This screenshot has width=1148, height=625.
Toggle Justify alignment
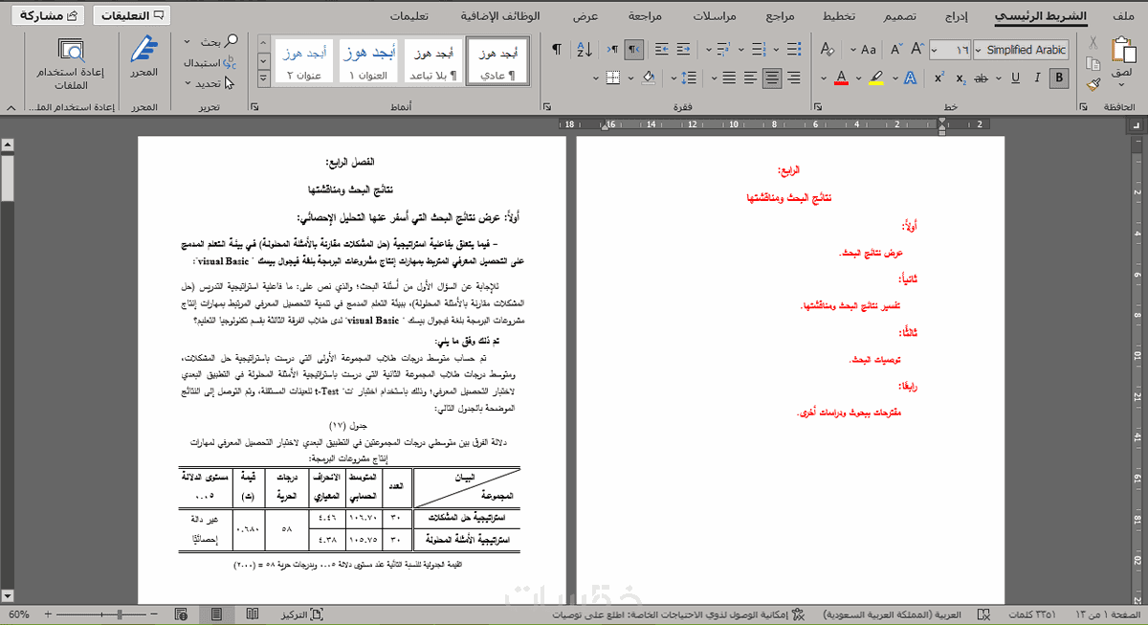729,78
